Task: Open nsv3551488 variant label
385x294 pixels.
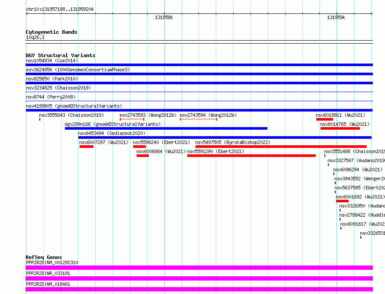Action: (x=355, y=151)
